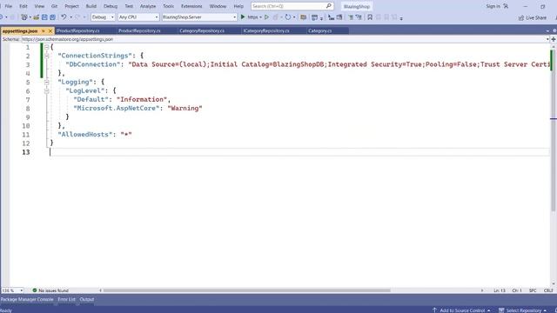Open the Package Manager Console panel

27,299
